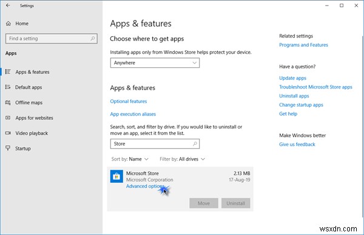Click the 17-Aug-19 install date
The width and height of the screenshot is (364, 235).
[240, 180]
